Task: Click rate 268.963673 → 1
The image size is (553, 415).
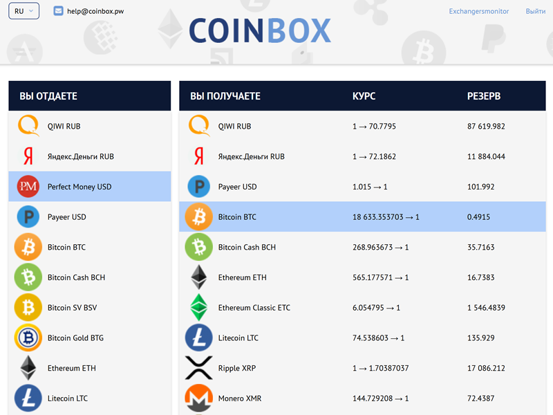Action: click(381, 248)
